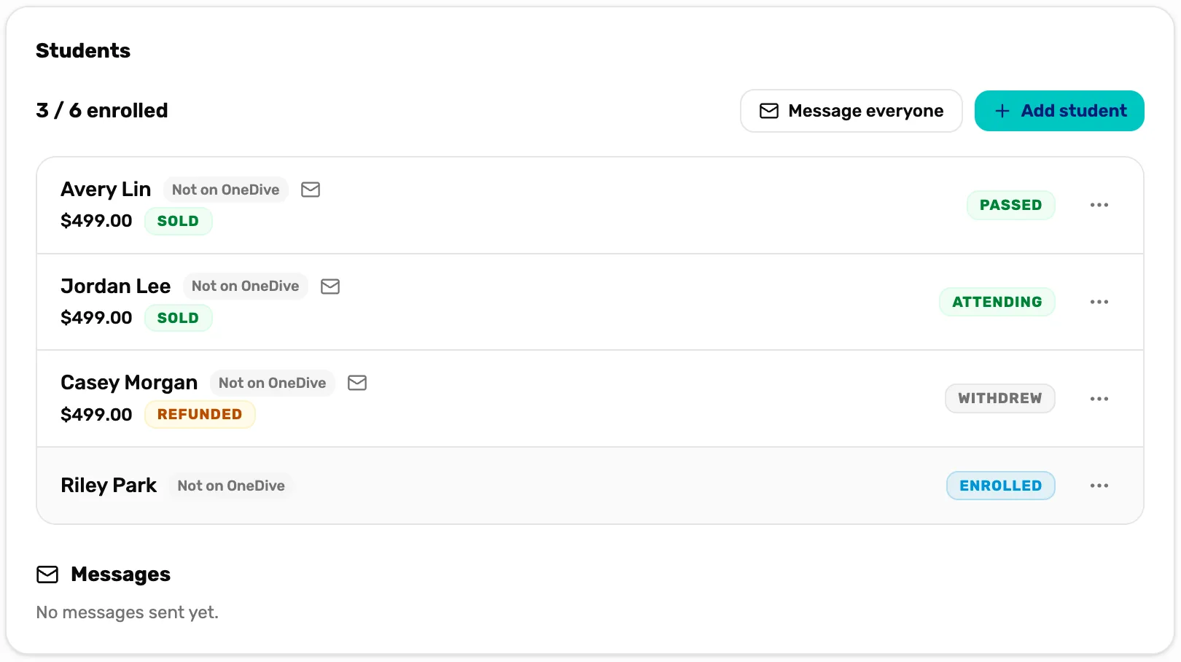Click the PASSED status badge
This screenshot has height=662, width=1181.
pos(1010,205)
